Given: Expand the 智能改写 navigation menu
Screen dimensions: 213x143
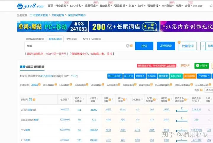Looking at the screenshot, I should pyautogui.click(x=106, y=6).
